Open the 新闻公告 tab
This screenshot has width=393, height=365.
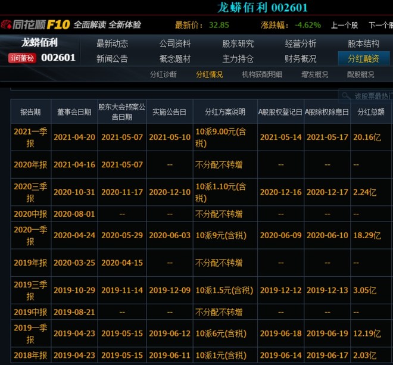[113, 59]
